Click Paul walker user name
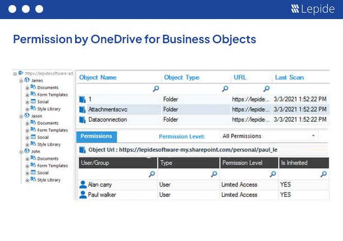The height and width of the screenshot is (241, 343). (102, 194)
